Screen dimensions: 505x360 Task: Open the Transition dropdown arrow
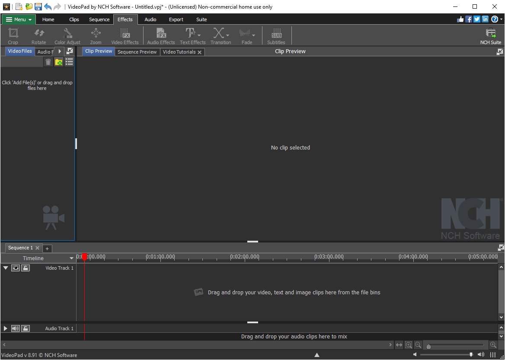click(x=228, y=35)
